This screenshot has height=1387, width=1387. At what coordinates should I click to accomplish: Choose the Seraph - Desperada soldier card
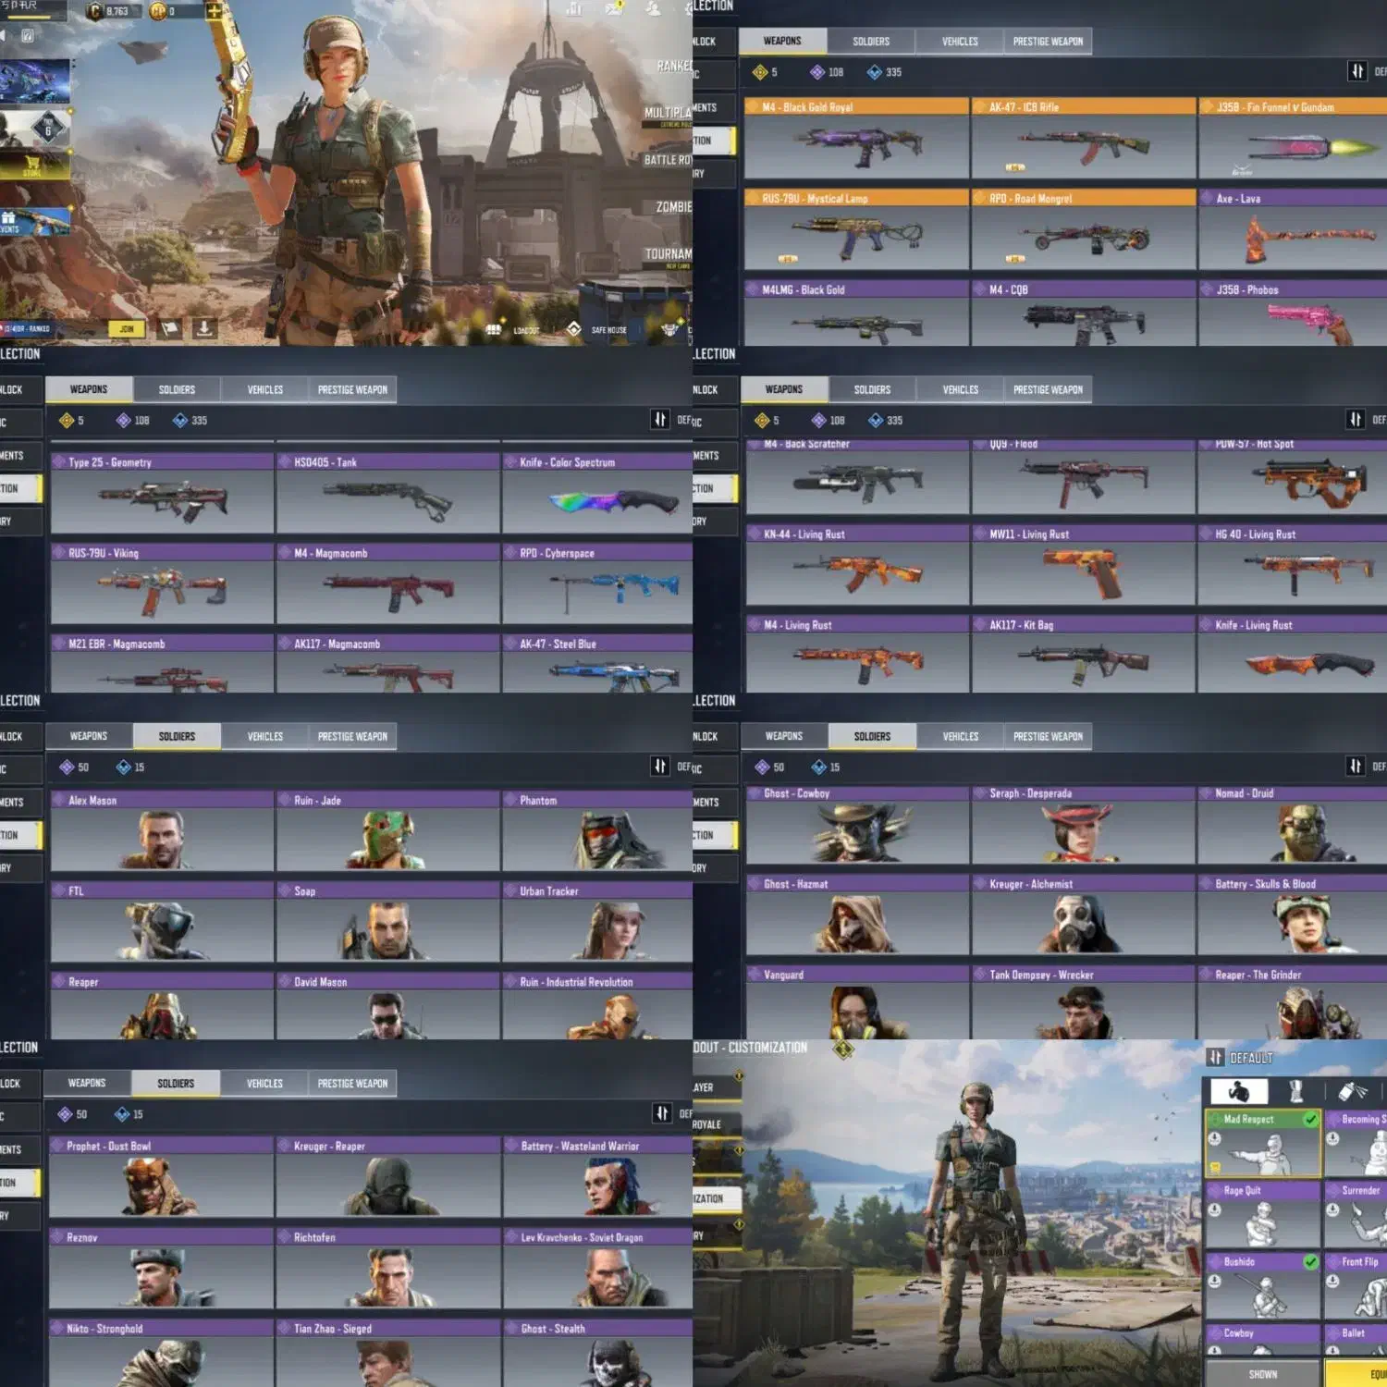tap(1084, 825)
